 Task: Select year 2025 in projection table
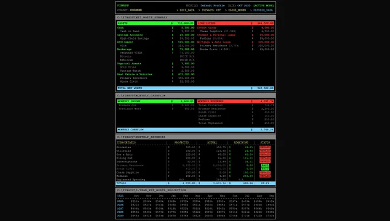120,201
